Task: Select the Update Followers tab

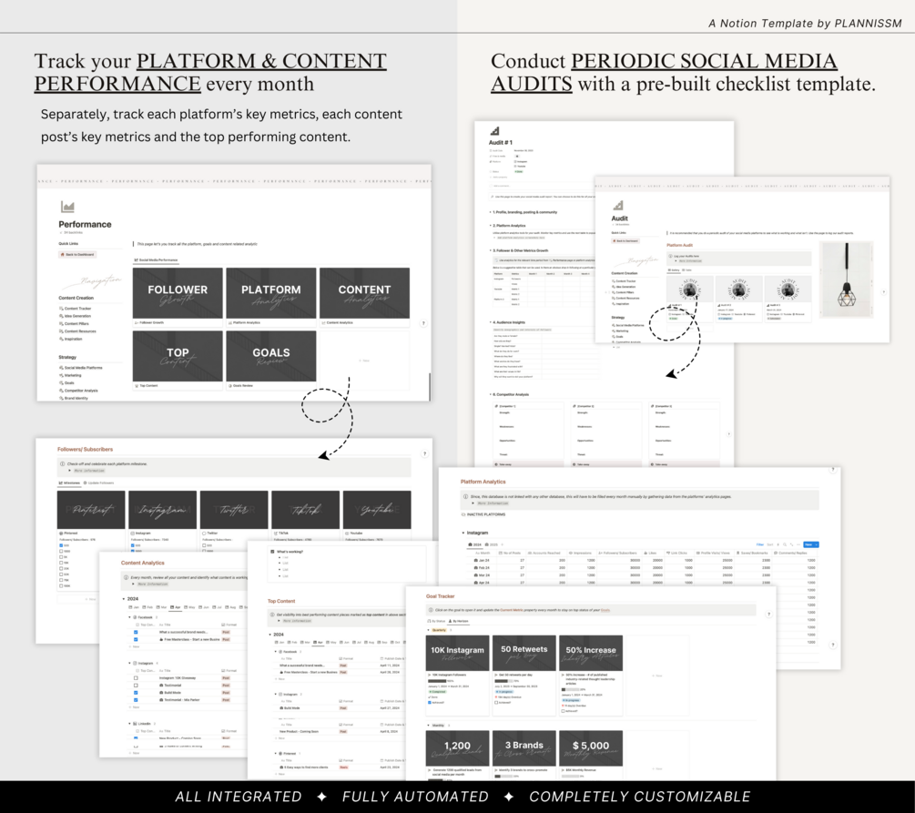Action: coord(99,483)
